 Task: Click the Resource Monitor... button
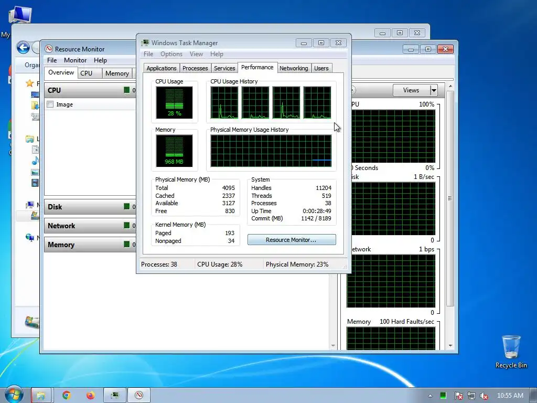pyautogui.click(x=292, y=239)
